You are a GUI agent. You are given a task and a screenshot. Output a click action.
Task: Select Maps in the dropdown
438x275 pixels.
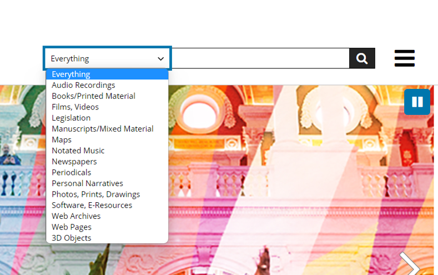point(107,140)
